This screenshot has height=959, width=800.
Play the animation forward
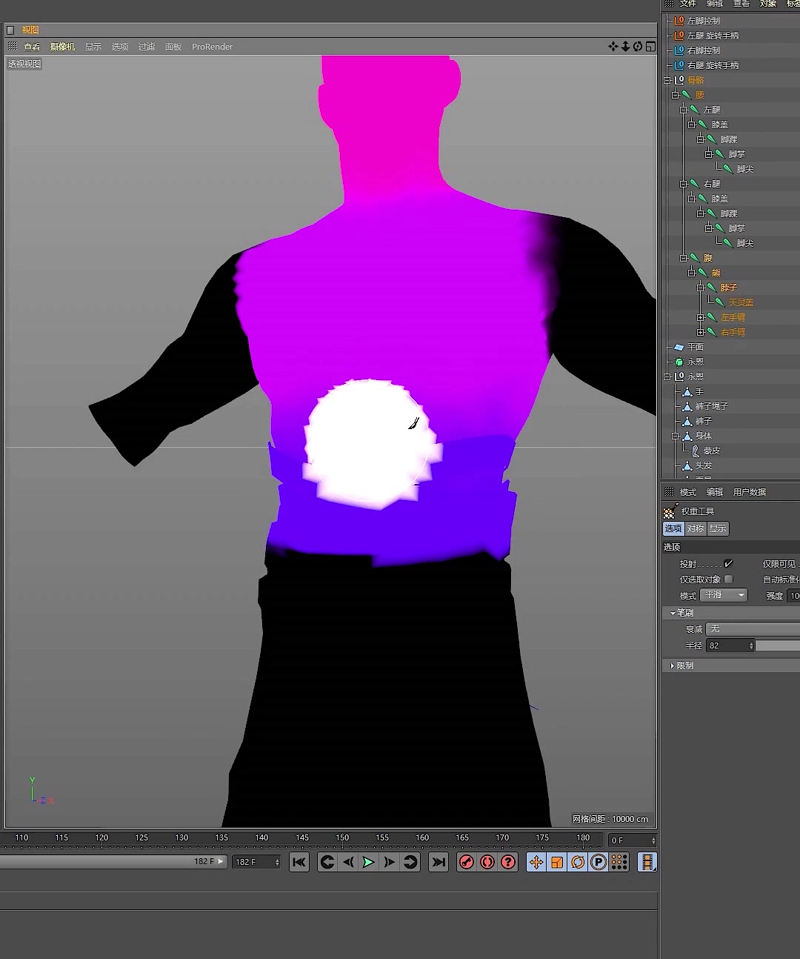point(368,862)
